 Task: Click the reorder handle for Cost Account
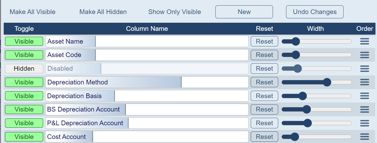coord(364,137)
